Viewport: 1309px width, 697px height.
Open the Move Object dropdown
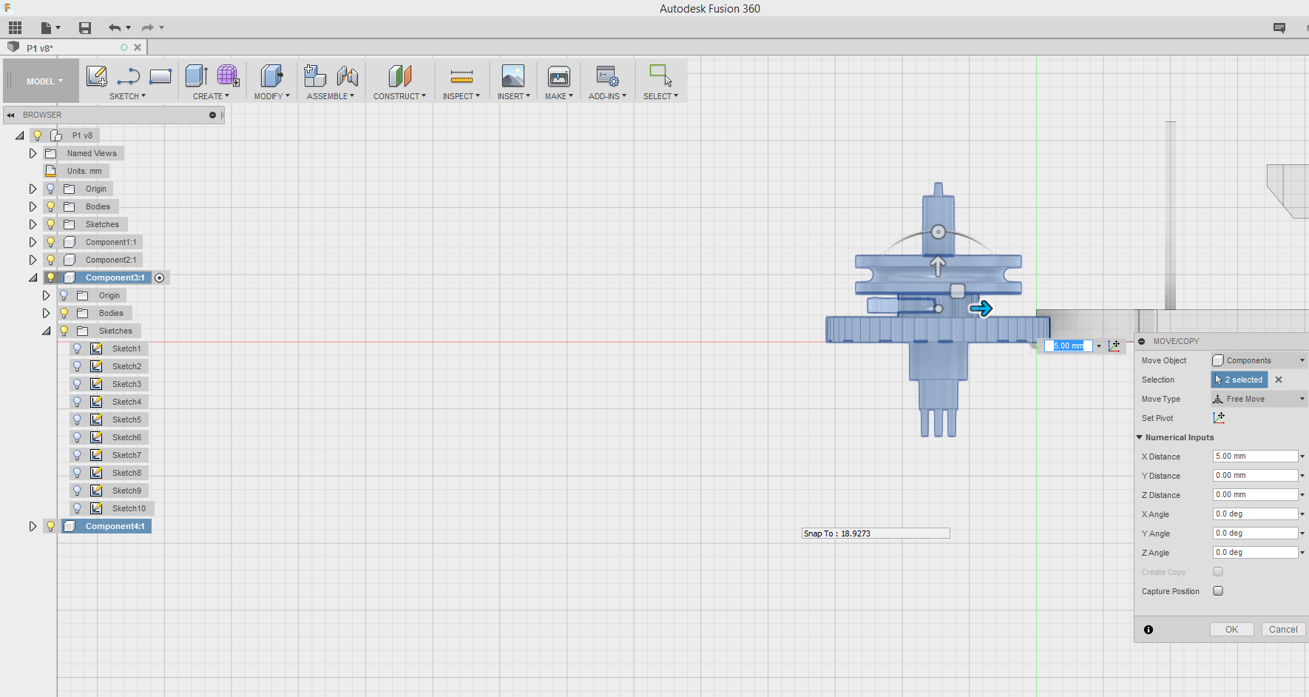[1259, 360]
